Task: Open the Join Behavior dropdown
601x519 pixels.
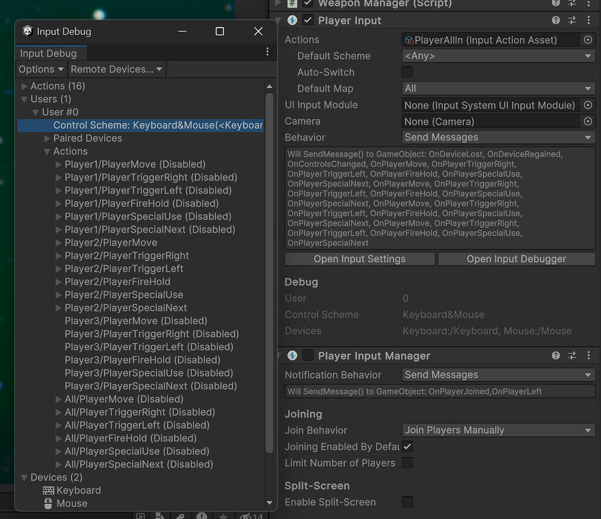Action: (498, 430)
